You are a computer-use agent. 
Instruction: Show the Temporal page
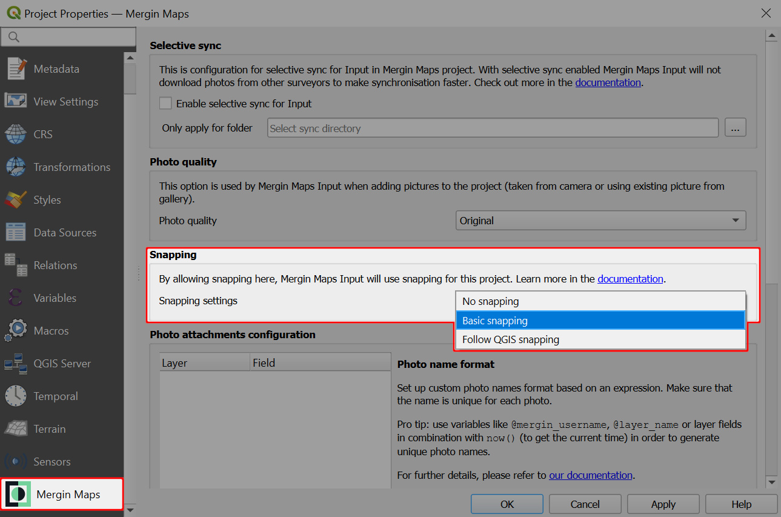coord(62,396)
